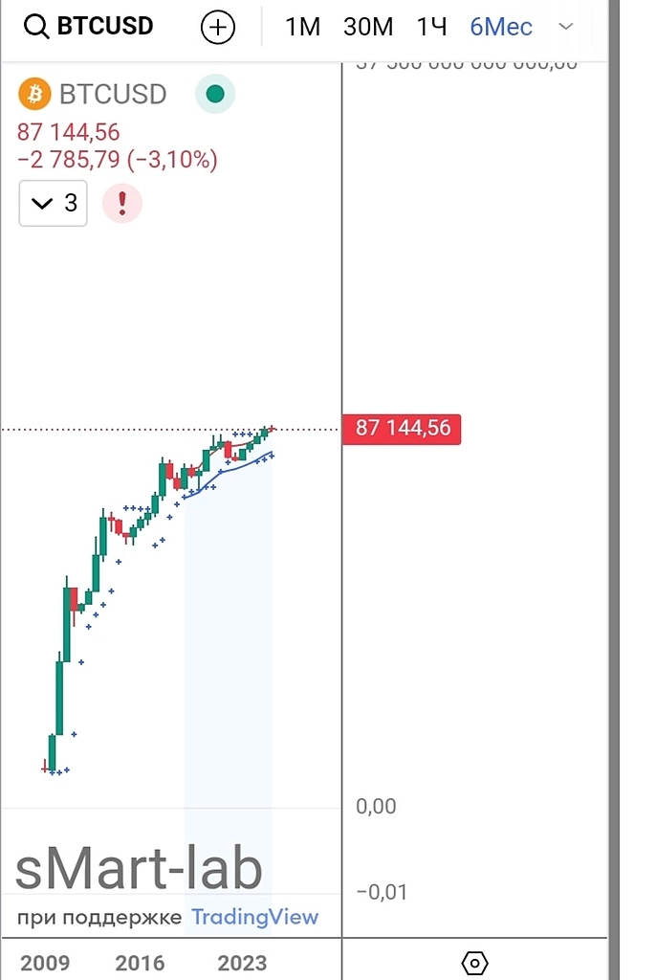Open the symbol search magnifier
This screenshot has height=980, width=656.
tap(36, 26)
